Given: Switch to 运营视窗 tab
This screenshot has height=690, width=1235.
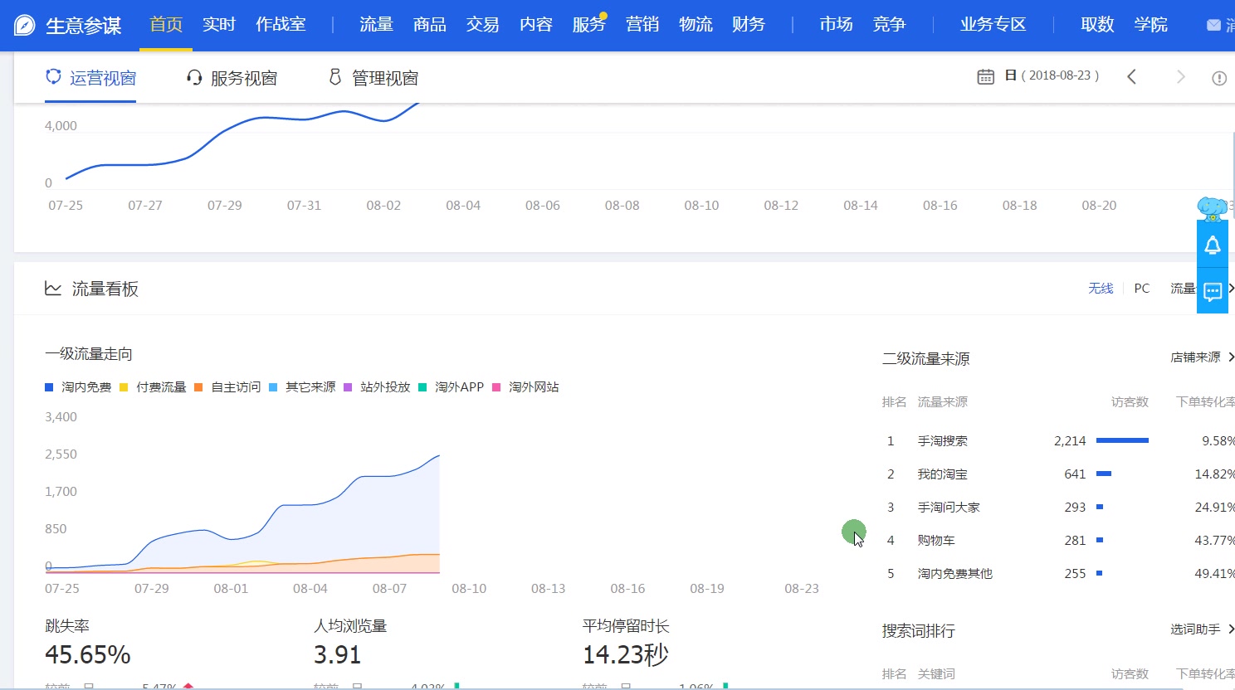Looking at the screenshot, I should point(90,78).
